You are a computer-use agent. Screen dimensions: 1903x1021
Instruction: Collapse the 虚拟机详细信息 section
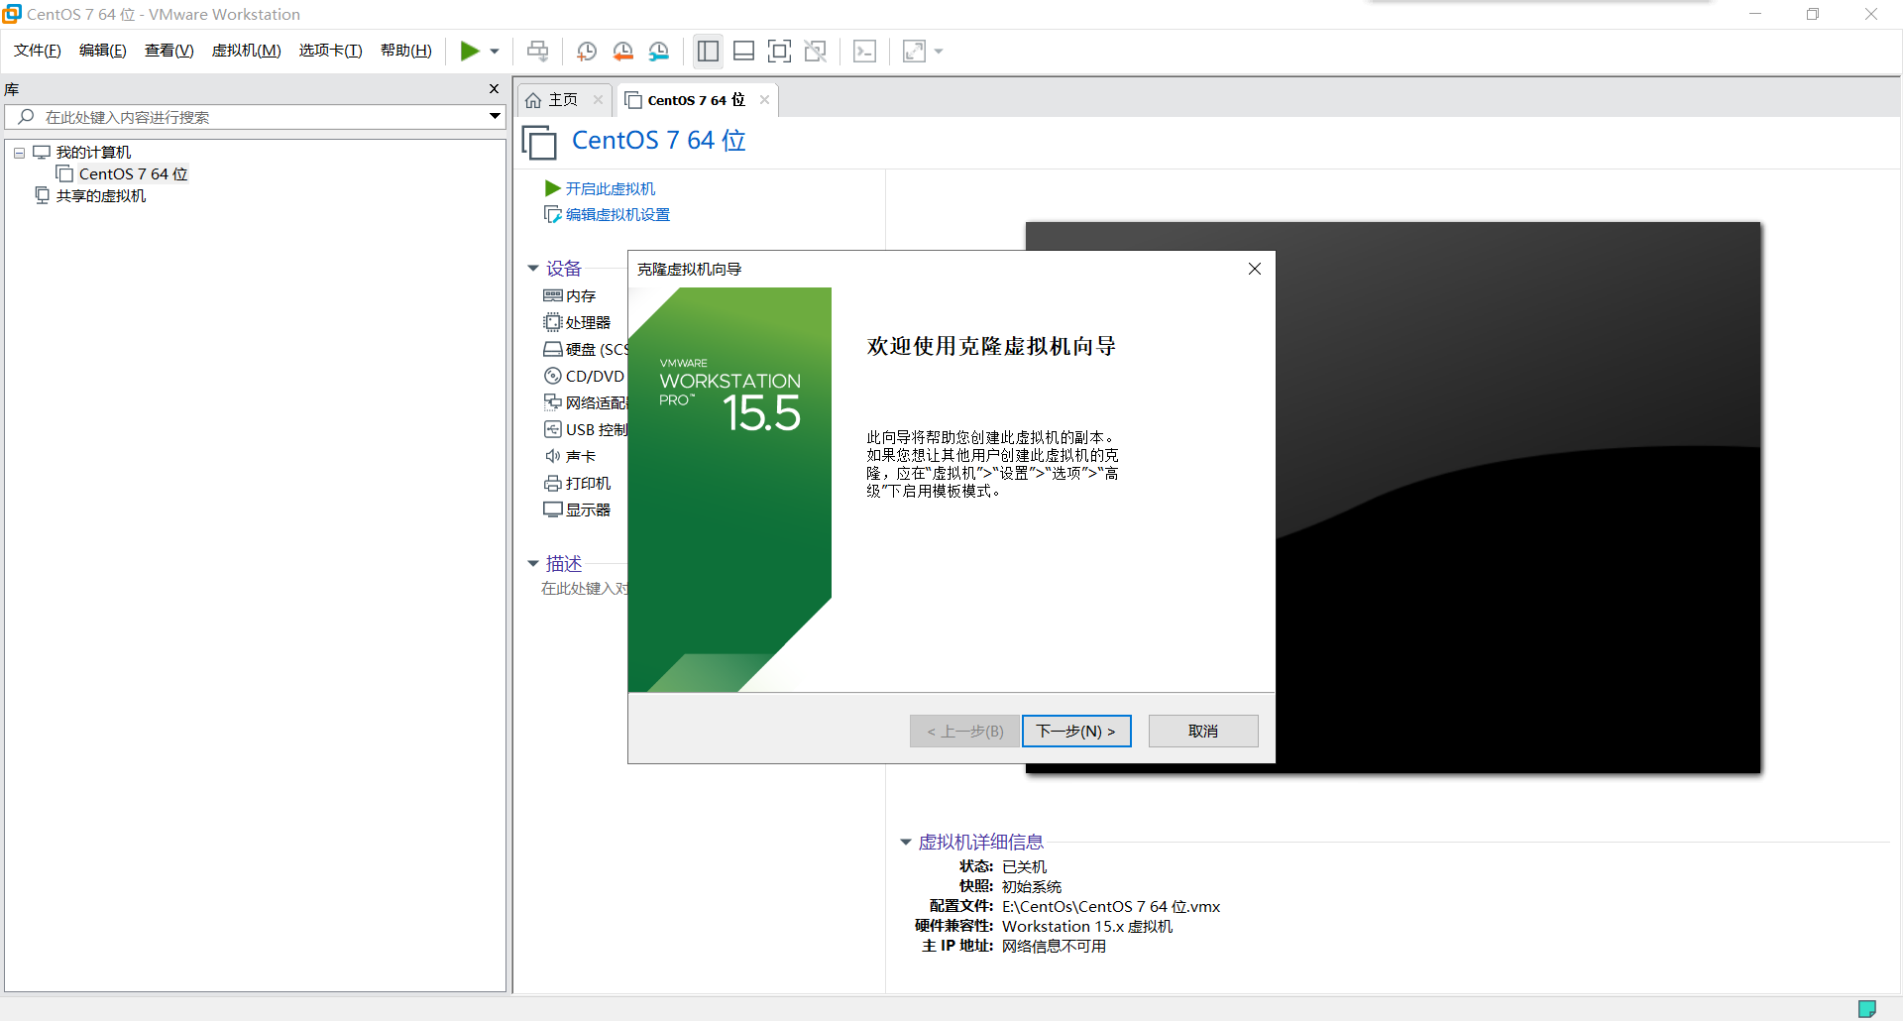tap(905, 843)
